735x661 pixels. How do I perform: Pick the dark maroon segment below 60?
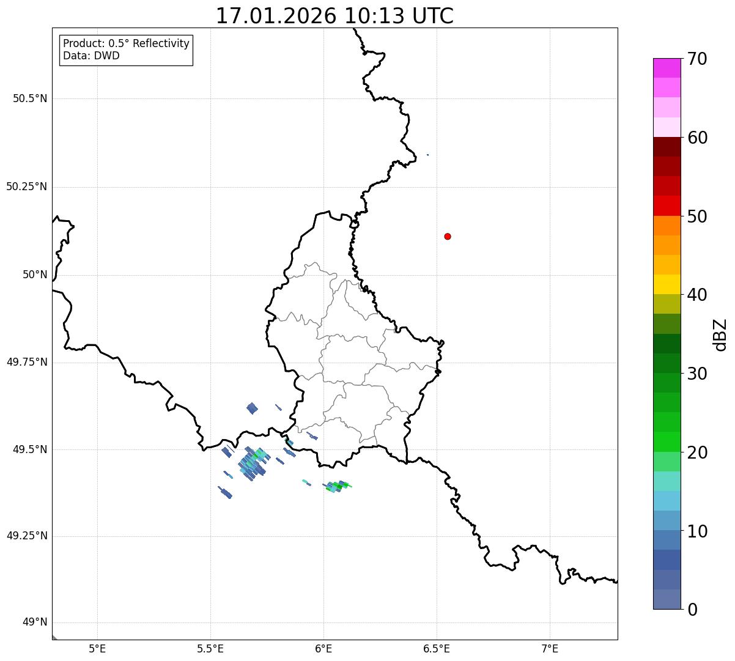pos(667,147)
